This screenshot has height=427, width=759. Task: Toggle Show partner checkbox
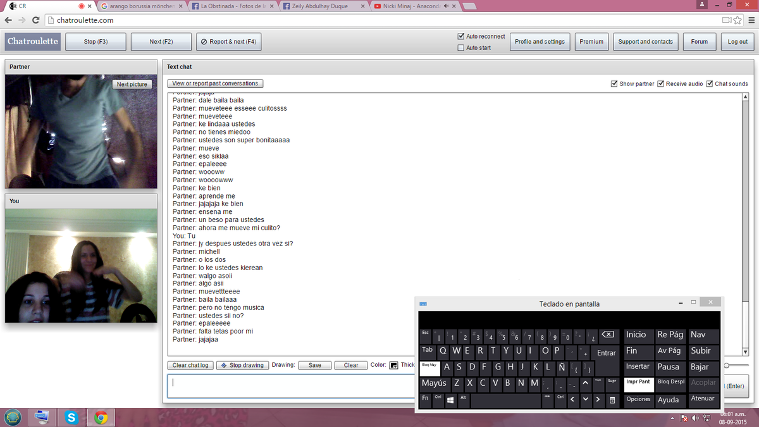[614, 84]
